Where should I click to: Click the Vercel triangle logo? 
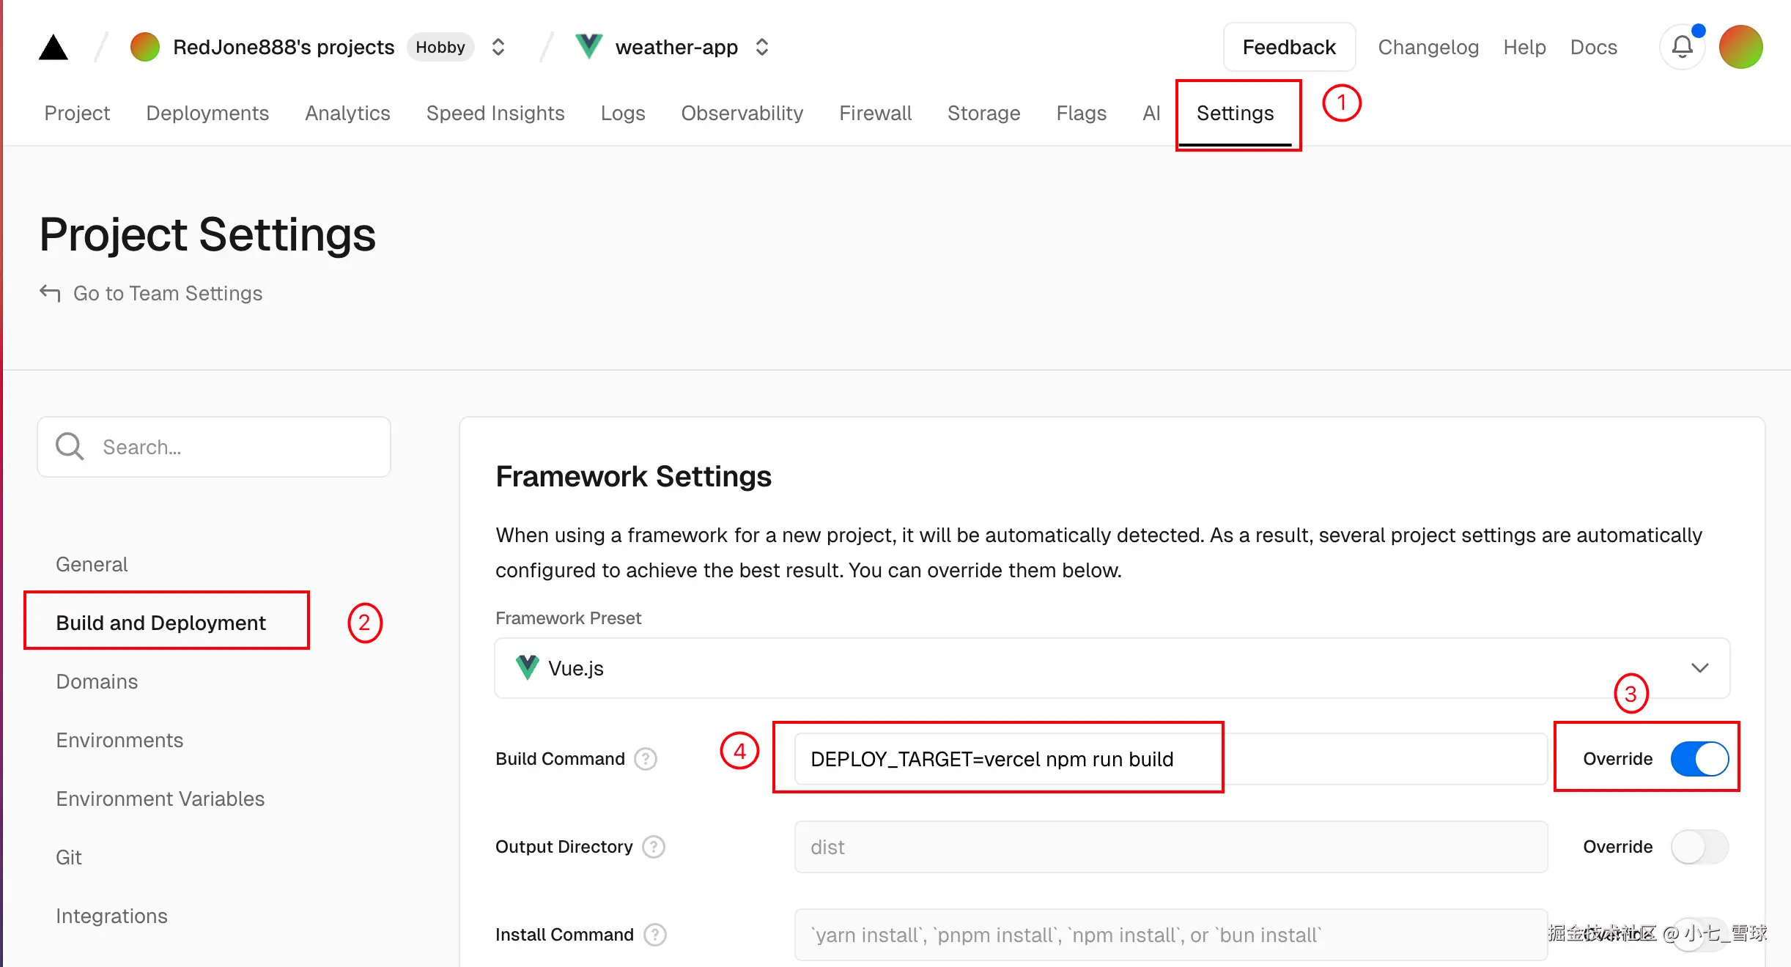tap(53, 48)
